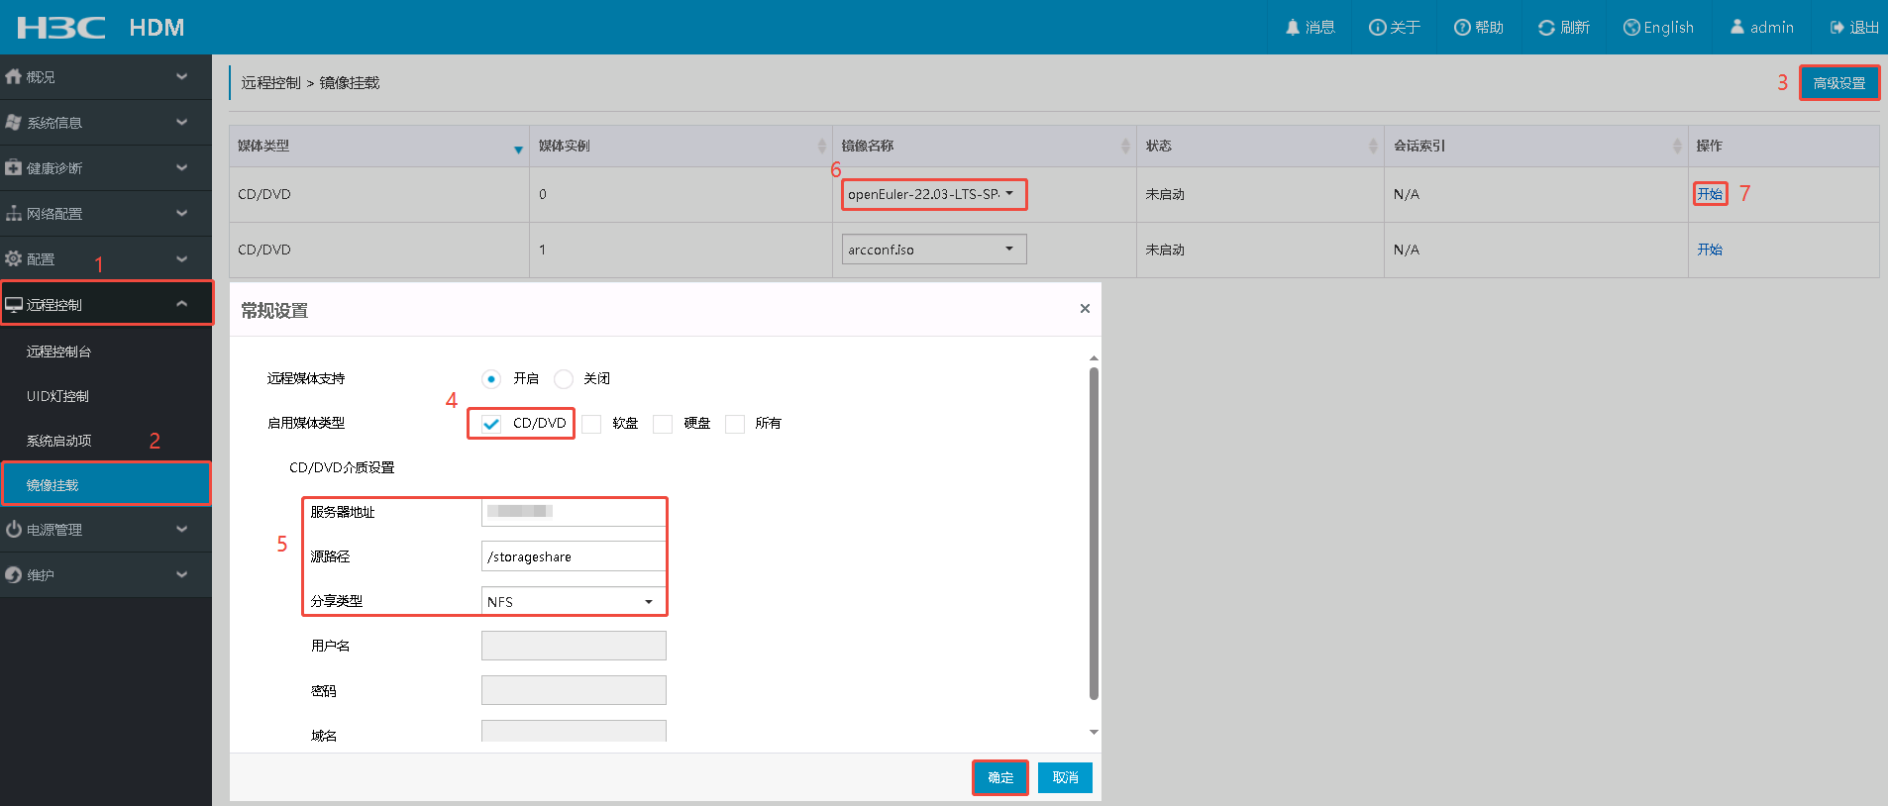Click the H3C logo
The width and height of the screenshot is (1888, 806).
click(x=61, y=27)
